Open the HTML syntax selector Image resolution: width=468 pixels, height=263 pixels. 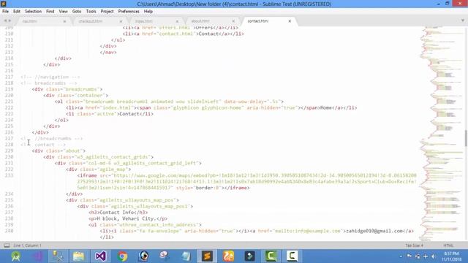(448, 245)
